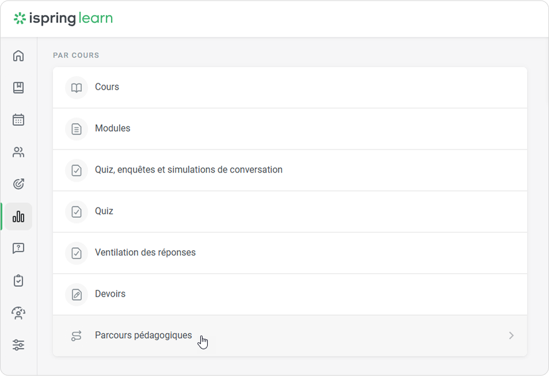This screenshot has height=376, width=549.
Task: Open the Modules report
Action: (113, 129)
